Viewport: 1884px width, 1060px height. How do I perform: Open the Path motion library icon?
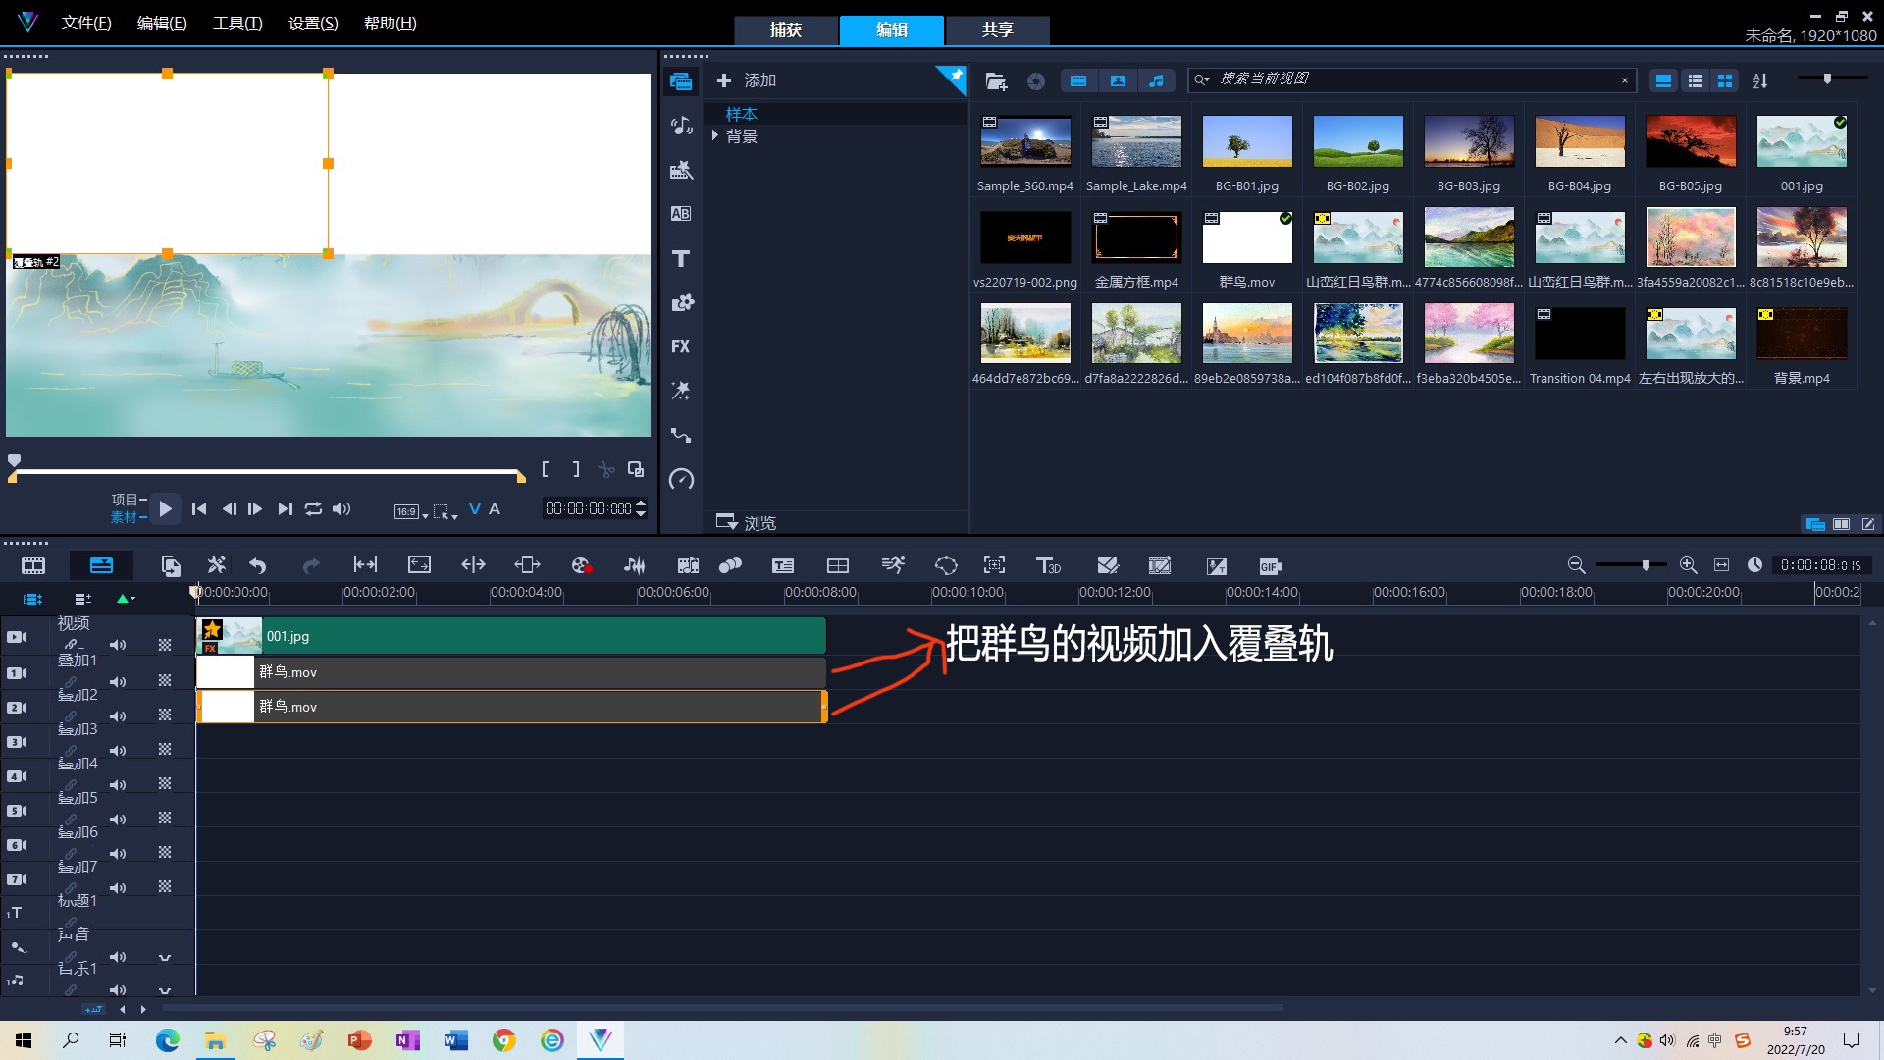[x=681, y=435]
